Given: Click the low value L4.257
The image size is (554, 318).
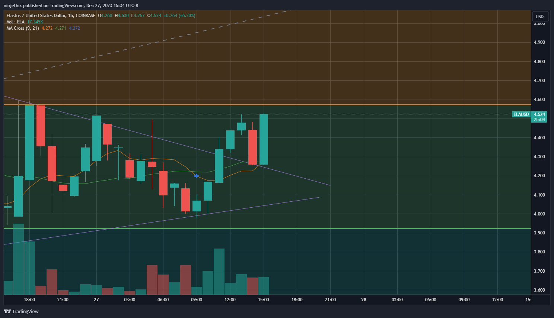Looking at the screenshot, I should (138, 16).
